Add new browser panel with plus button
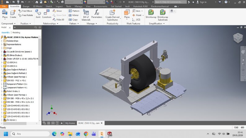246x138 pixels. pos(15,27)
